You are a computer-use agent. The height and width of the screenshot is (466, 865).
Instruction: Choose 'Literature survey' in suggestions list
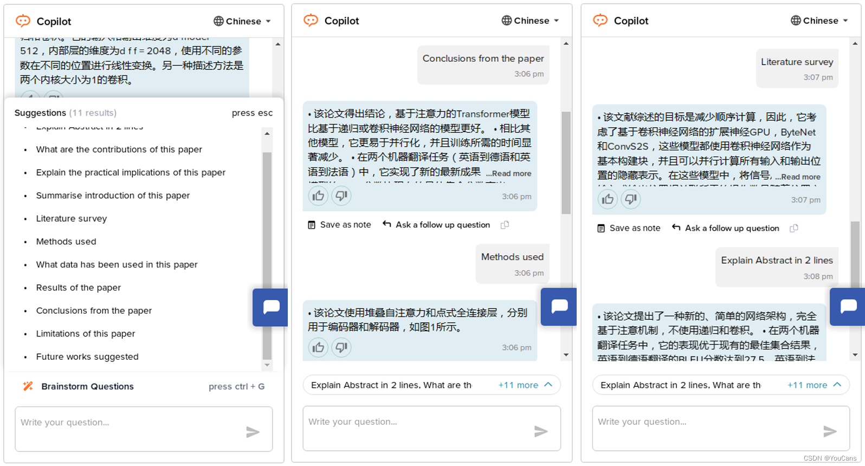72,218
